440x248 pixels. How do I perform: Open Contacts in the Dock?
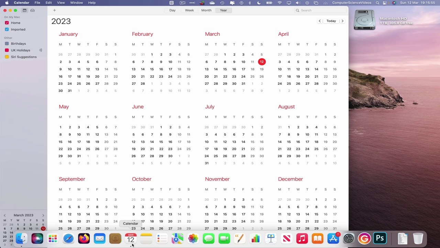click(115, 238)
